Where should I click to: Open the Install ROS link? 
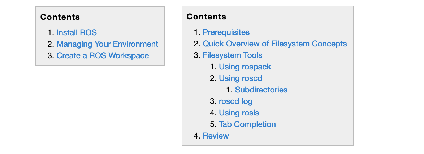point(77,33)
